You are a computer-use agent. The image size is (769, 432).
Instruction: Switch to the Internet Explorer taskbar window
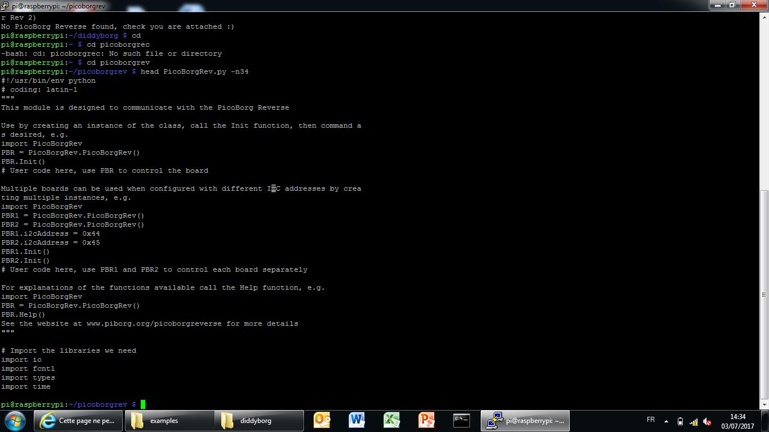(78, 420)
